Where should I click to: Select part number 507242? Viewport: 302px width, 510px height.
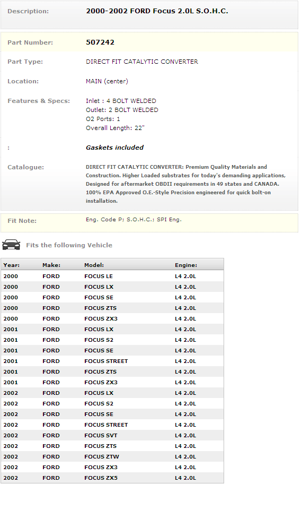click(x=100, y=42)
